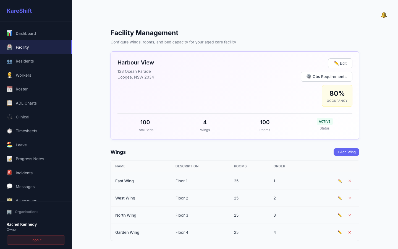Image resolution: width=398 pixels, height=249 pixels.
Task: Go to the Residents page
Action: [x=36, y=61]
